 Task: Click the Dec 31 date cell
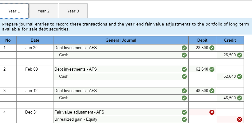(x=35, y=112)
